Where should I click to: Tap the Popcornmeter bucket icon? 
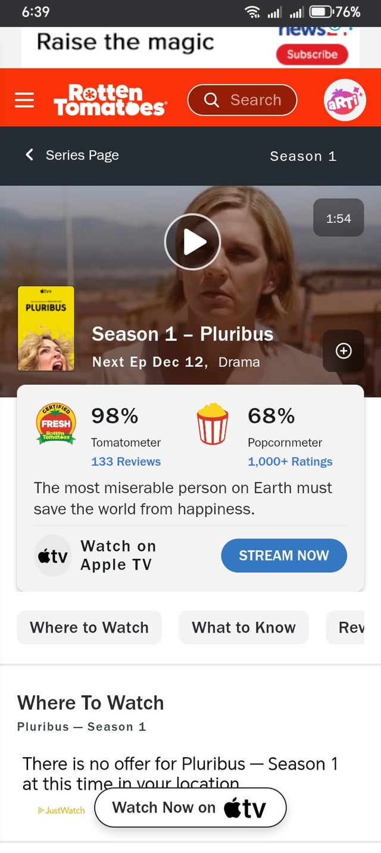(x=213, y=424)
